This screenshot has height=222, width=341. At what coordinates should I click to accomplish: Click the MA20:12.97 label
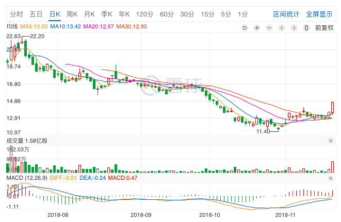[x=99, y=26]
